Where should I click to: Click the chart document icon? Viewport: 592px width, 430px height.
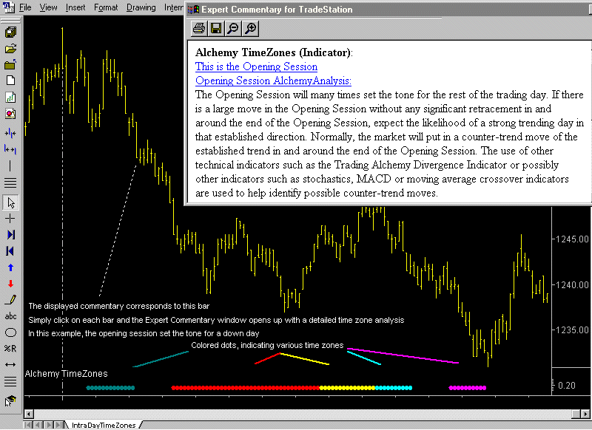10,98
